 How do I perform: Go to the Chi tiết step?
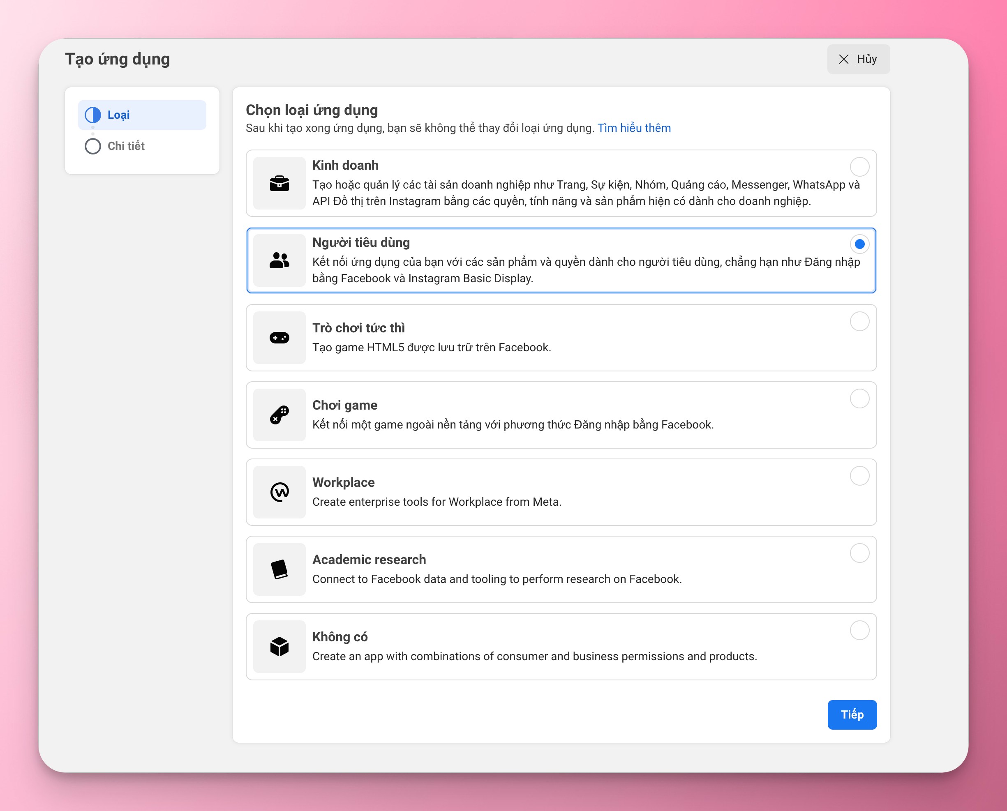(x=126, y=146)
